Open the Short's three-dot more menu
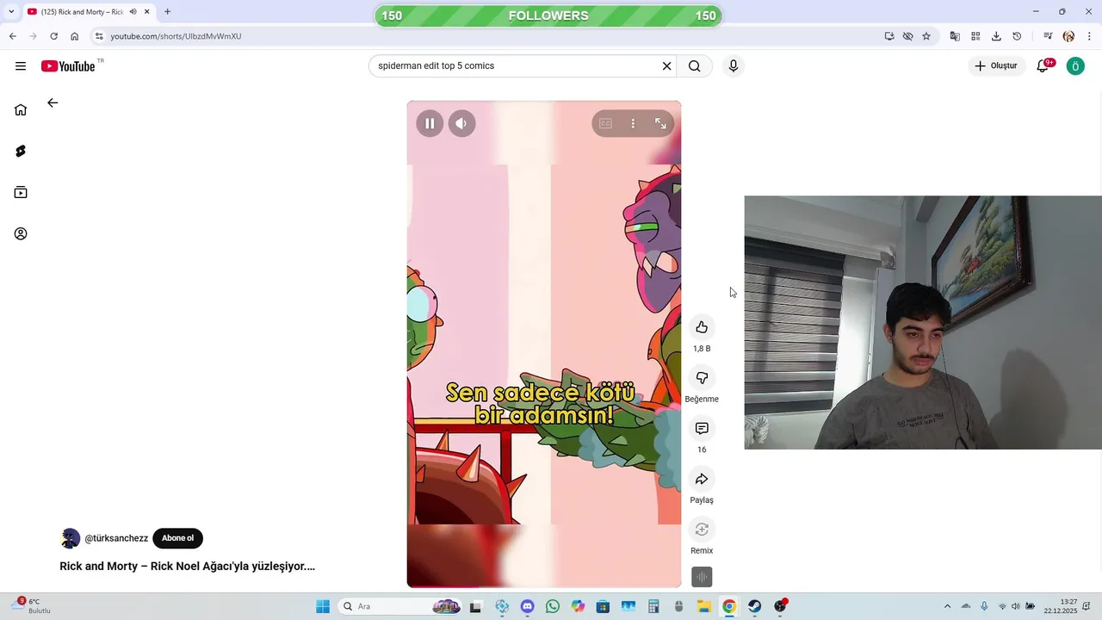1102x620 pixels. [x=633, y=123]
